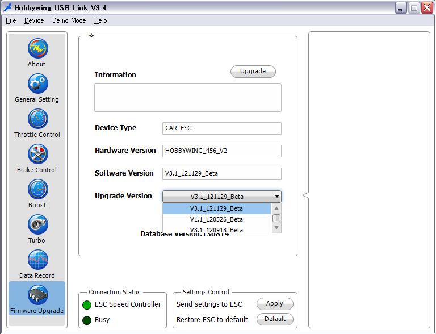Screen dimensions: 436x334
Task: Click the Demo Mode menu
Action: click(69, 20)
